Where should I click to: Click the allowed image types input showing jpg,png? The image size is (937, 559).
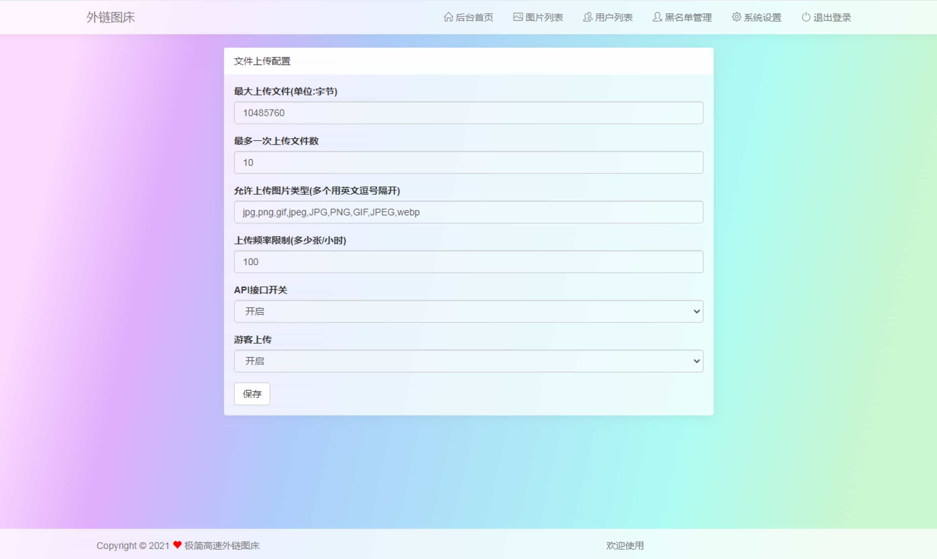pos(468,212)
